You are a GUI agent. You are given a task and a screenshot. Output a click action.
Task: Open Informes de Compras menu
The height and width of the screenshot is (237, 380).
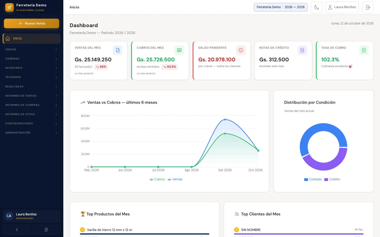[31, 105]
